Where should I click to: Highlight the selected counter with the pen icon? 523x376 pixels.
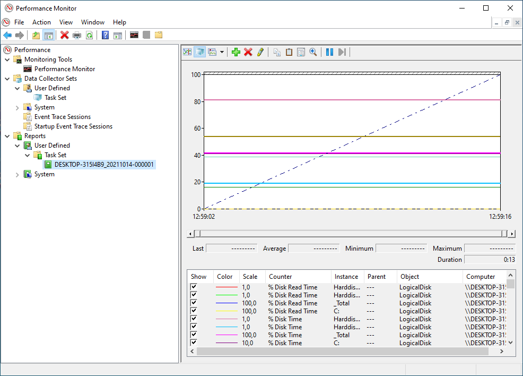pyautogui.click(x=260, y=52)
